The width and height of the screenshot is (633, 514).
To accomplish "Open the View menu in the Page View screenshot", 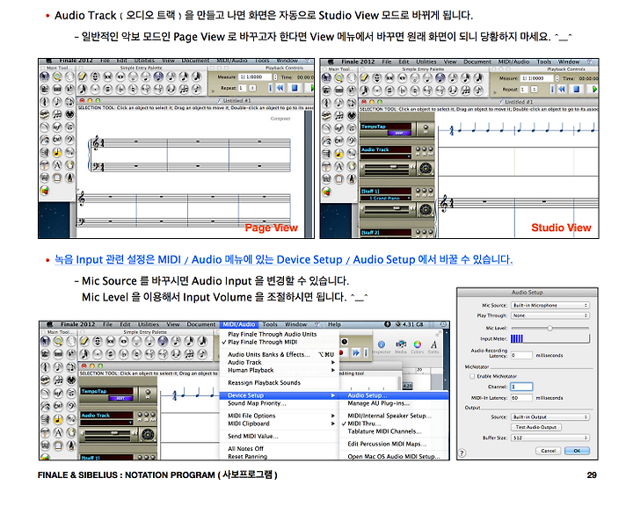I will pyautogui.click(x=168, y=61).
